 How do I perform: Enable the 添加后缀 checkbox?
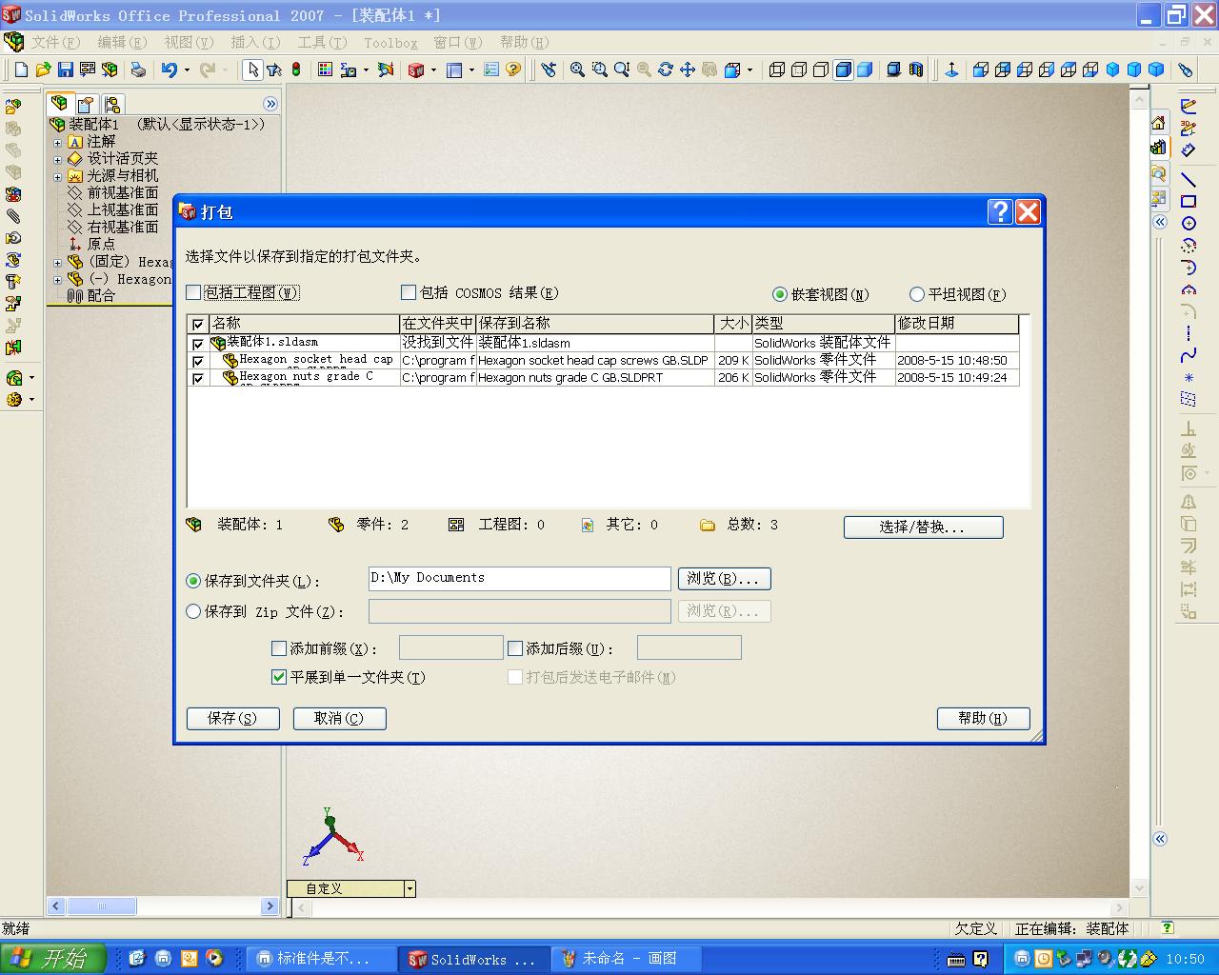point(515,648)
